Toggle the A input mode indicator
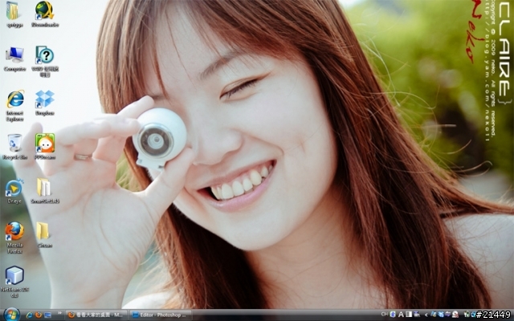This screenshot has width=514, height=321. [401, 315]
